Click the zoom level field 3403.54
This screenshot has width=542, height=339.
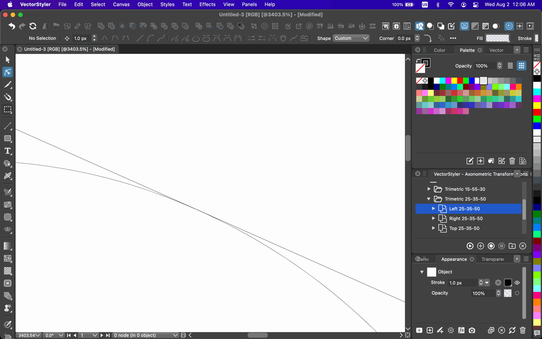[27, 335]
